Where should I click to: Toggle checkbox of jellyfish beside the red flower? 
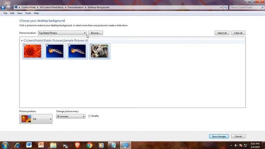coord(47,45)
